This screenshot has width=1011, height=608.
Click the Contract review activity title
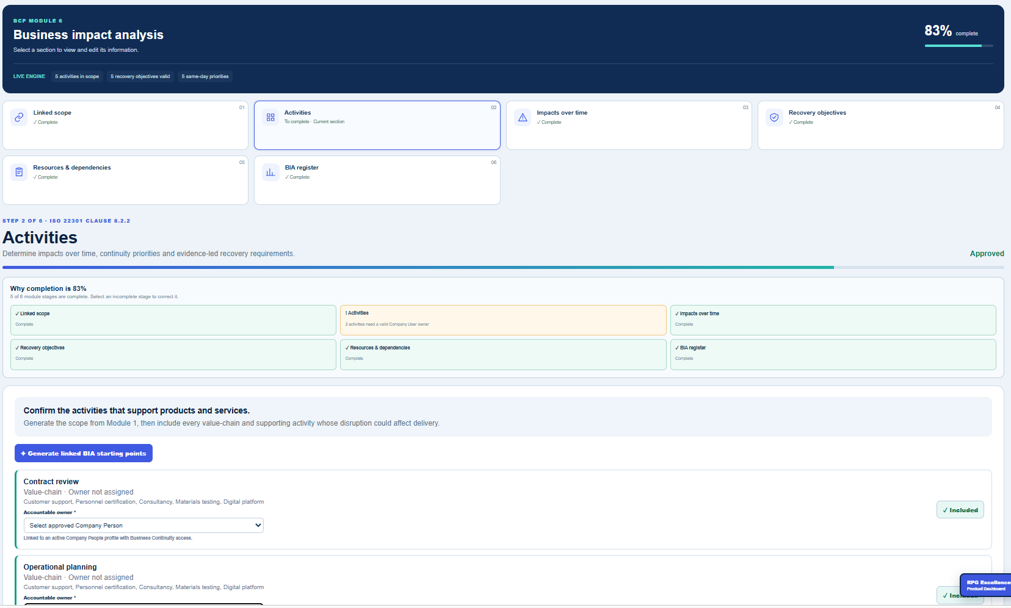pos(51,481)
